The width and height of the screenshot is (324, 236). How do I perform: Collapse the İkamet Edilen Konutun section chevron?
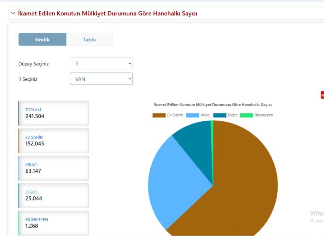[x=13, y=14]
